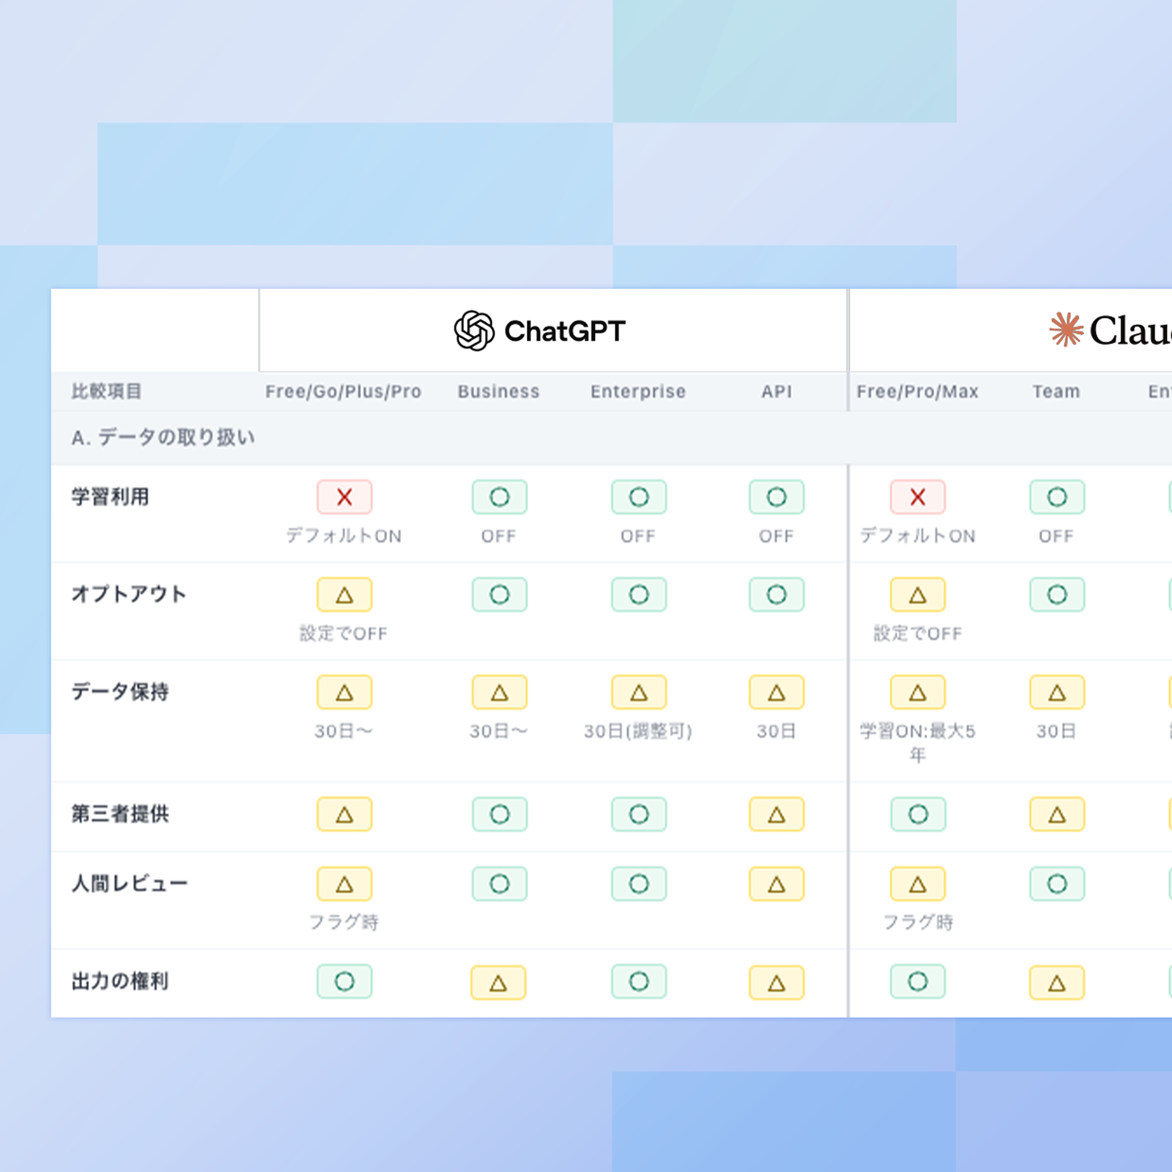Click the 学習ON:最大5年 retention note
The width and height of the screenshot is (1172, 1172).
point(918,743)
